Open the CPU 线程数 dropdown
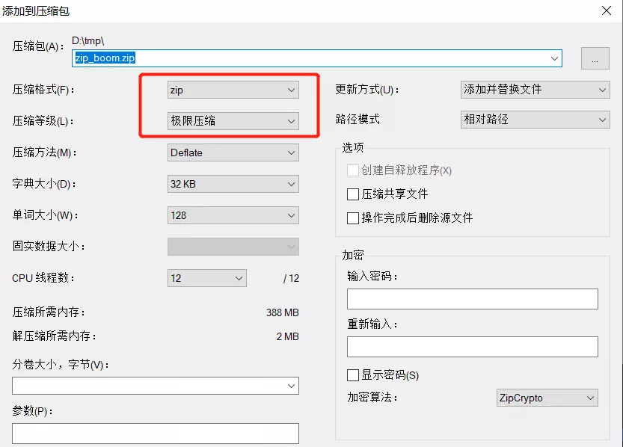The height and width of the screenshot is (447, 623). point(207,278)
